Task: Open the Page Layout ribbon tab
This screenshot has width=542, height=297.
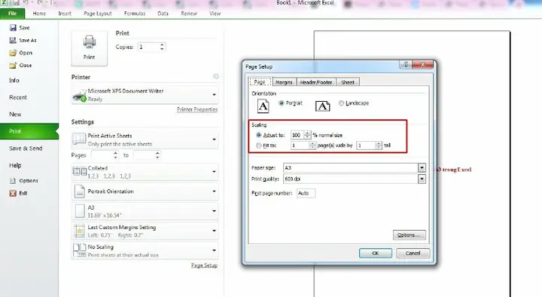Action: coord(97,14)
